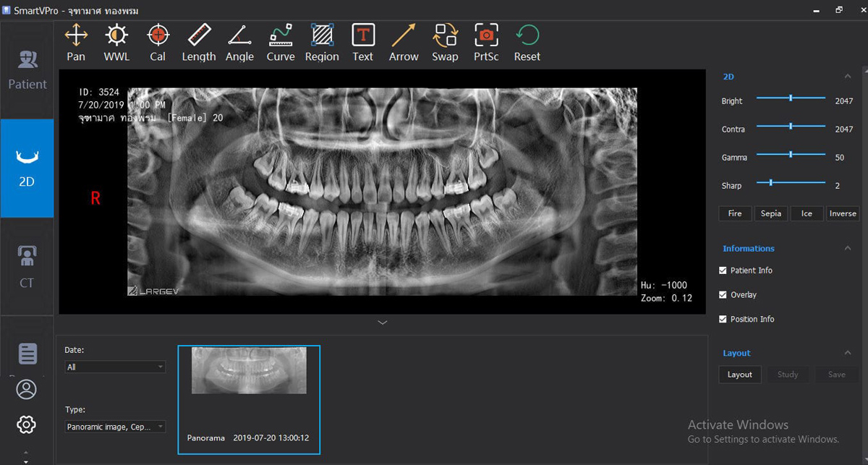Take a screenshot with PrtSc
868x465 pixels.
(x=485, y=42)
